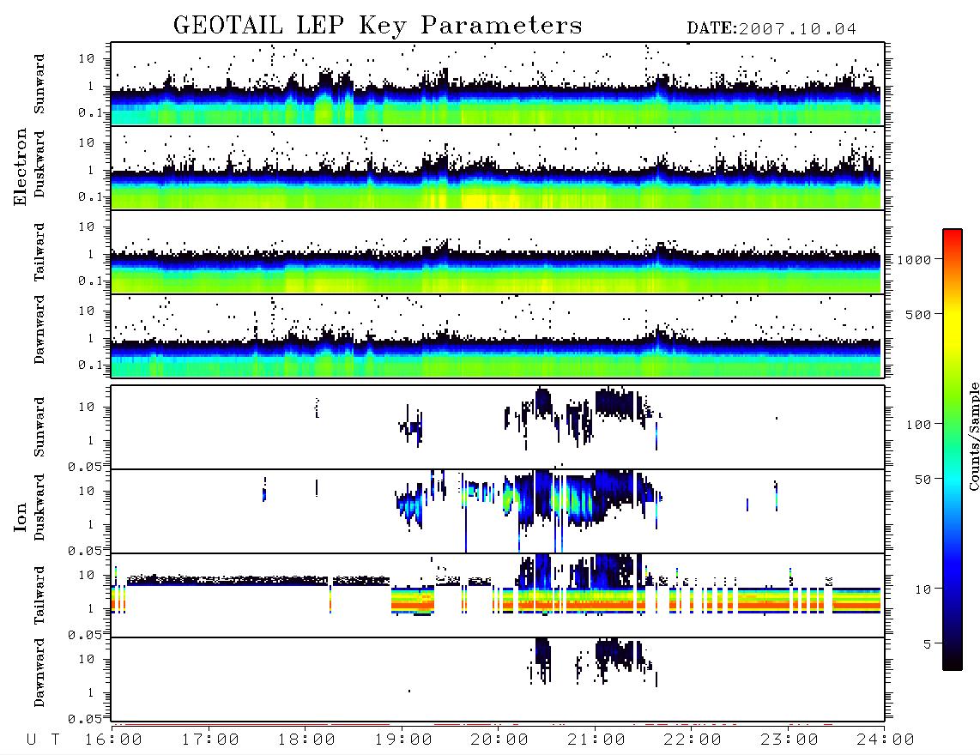Viewport: 980px width, 755px height.
Task: Click the 19:00 time tick label
Action: (x=403, y=740)
